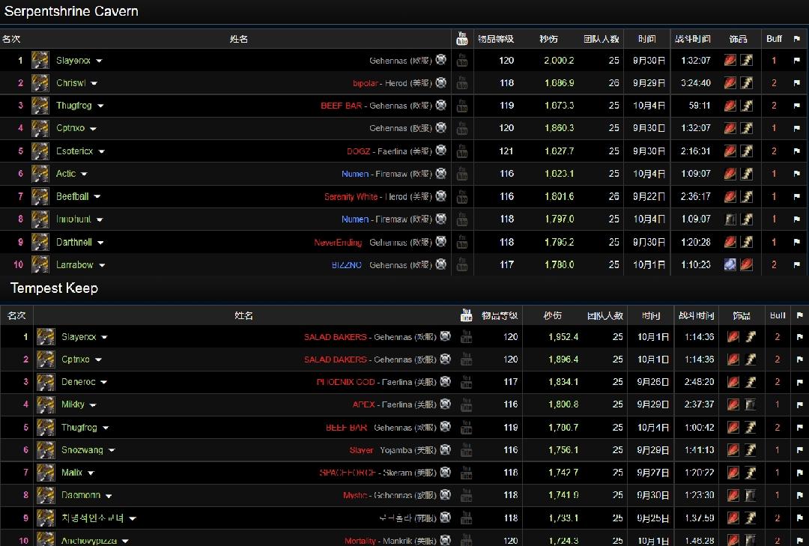Viewport: 809px width, 546px height.
Task: Open the Serenity White guild link
Action: [351, 197]
